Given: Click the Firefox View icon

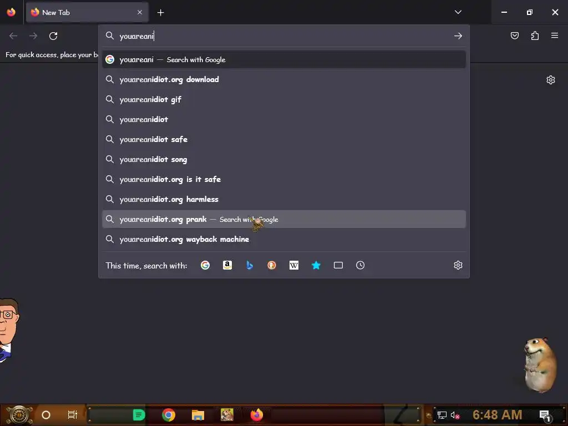Looking at the screenshot, I should (x=11, y=12).
